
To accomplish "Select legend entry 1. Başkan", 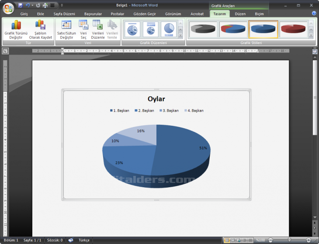I will (x=120, y=110).
